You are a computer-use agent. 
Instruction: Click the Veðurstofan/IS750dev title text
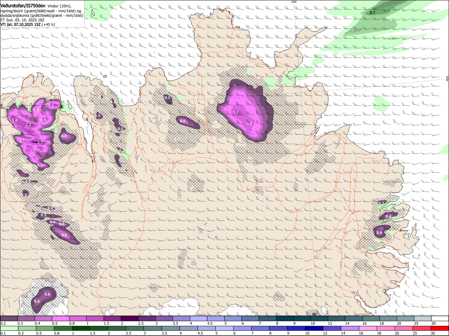tap(22, 6)
